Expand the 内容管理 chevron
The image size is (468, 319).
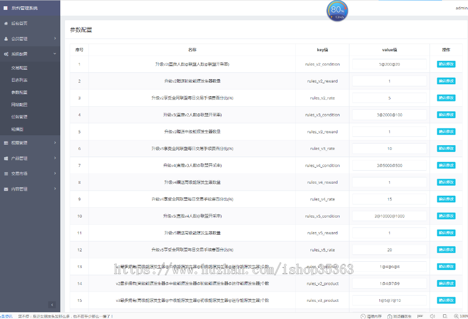tap(55, 189)
